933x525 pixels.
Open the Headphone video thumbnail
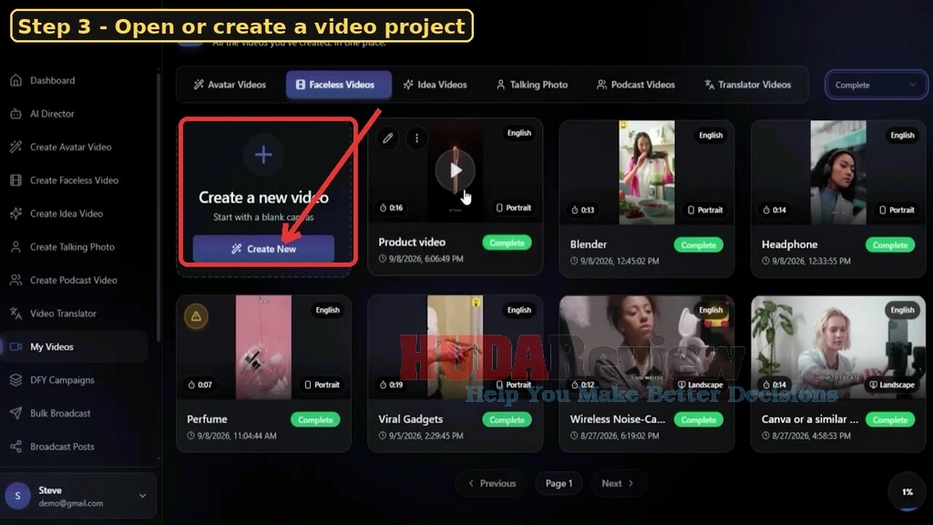coord(838,172)
